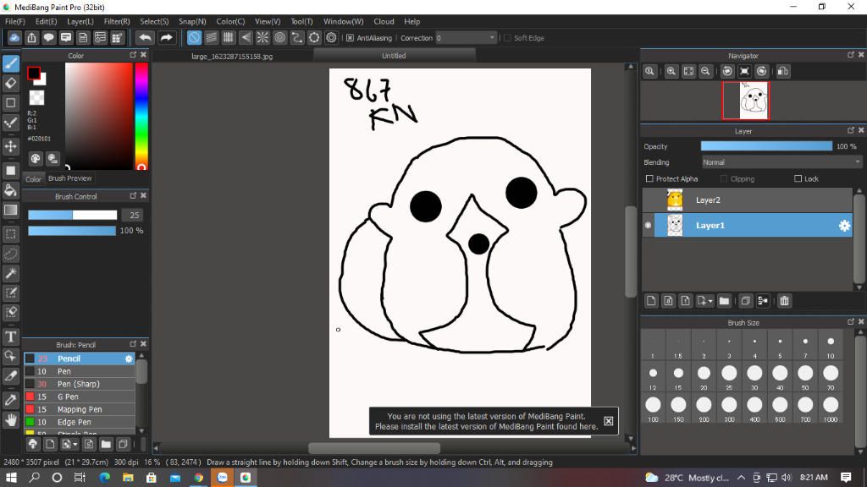Image resolution: width=867 pixels, height=487 pixels.
Task: Enable Protect Alpha checkbox
Action: coord(649,179)
